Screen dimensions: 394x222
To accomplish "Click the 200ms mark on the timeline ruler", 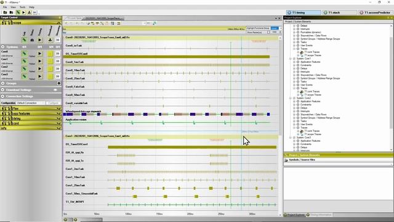I will point(190,214).
